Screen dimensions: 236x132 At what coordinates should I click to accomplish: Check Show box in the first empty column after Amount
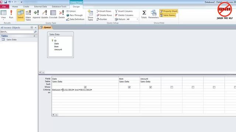pos(171,87)
